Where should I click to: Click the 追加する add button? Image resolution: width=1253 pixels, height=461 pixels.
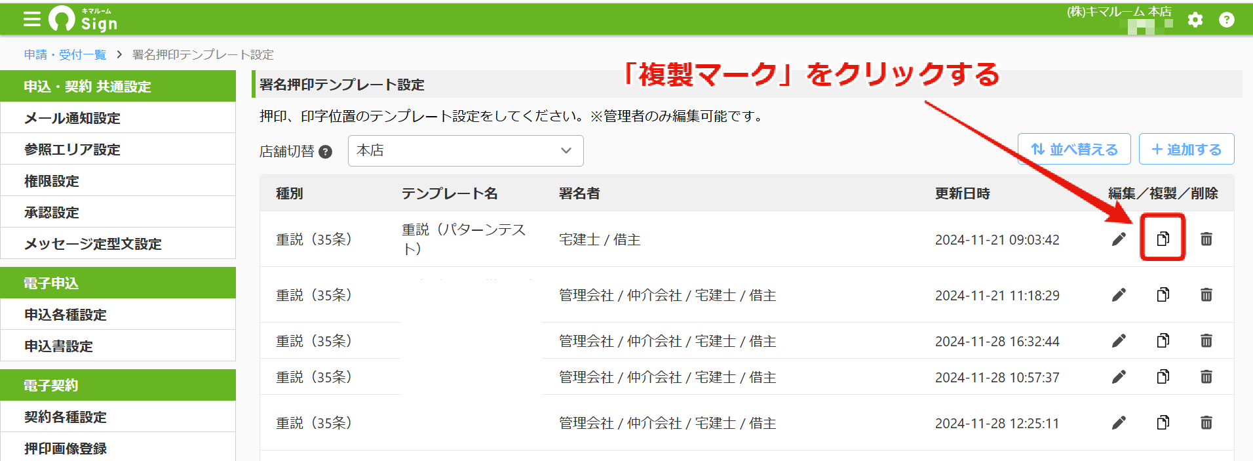pyautogui.click(x=1187, y=149)
